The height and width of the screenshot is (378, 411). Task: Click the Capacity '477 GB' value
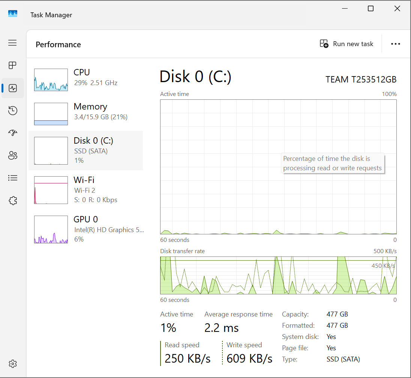tap(337, 314)
